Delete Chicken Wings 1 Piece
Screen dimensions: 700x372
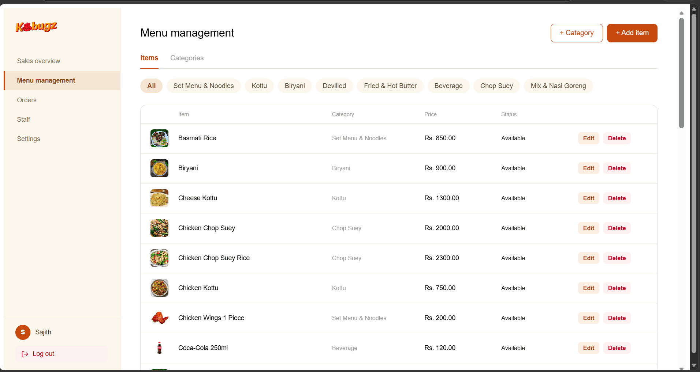(617, 318)
